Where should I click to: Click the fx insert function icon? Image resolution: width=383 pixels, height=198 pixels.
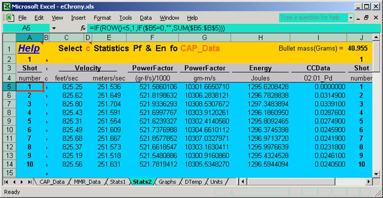tap(83, 28)
